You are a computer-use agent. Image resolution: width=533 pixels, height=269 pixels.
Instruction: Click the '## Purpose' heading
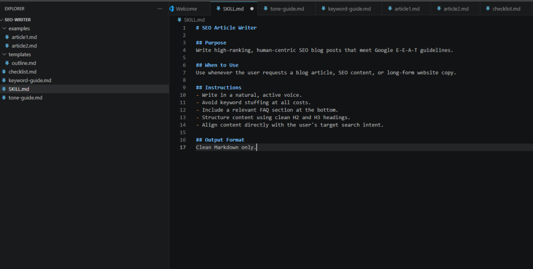coord(211,43)
